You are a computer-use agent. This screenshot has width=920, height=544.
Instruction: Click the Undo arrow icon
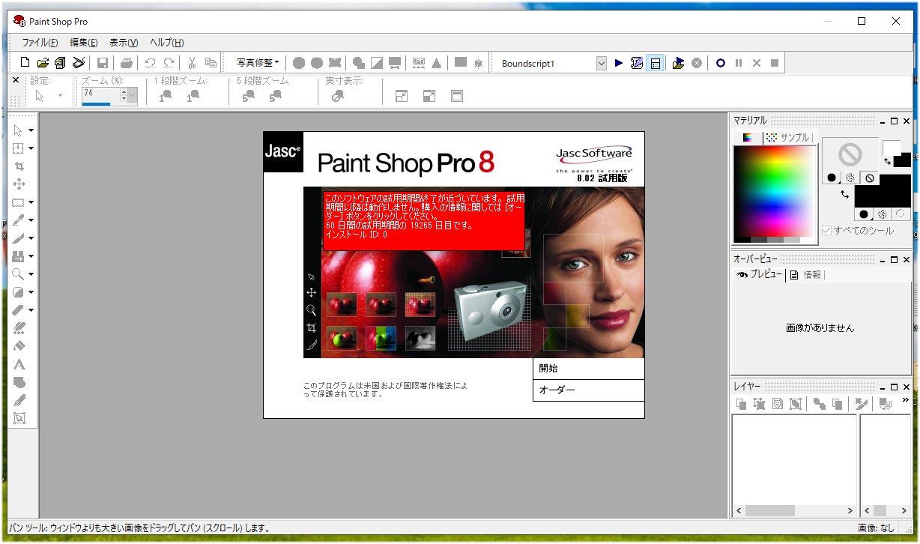(x=151, y=63)
